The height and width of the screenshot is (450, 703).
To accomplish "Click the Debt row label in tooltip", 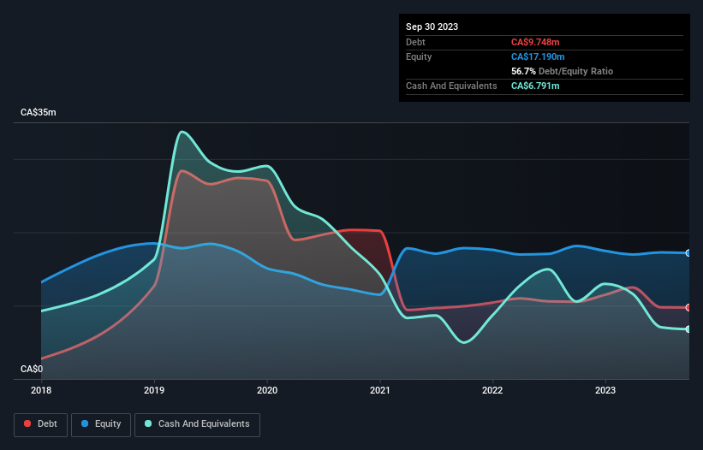I will tap(415, 42).
